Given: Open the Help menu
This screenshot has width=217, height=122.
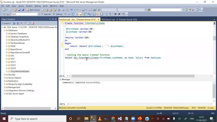Looking at the screenshot, I should [x=62, y=6].
